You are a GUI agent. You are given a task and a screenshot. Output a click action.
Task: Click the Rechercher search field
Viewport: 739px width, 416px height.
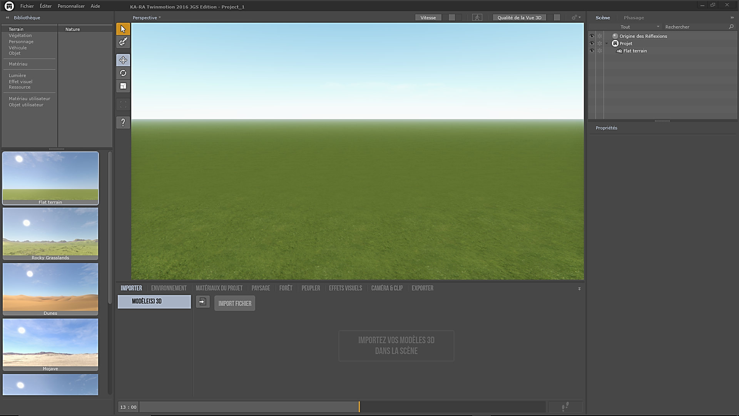696,27
